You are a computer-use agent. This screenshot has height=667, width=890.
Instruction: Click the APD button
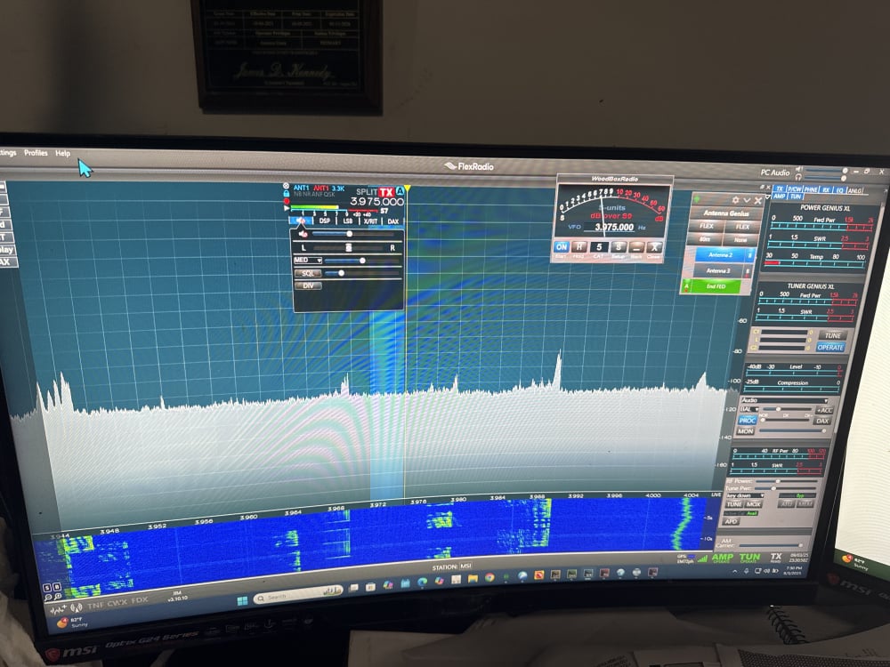[731, 521]
